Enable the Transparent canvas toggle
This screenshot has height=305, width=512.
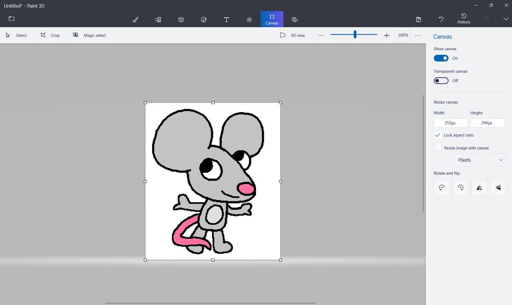point(441,81)
